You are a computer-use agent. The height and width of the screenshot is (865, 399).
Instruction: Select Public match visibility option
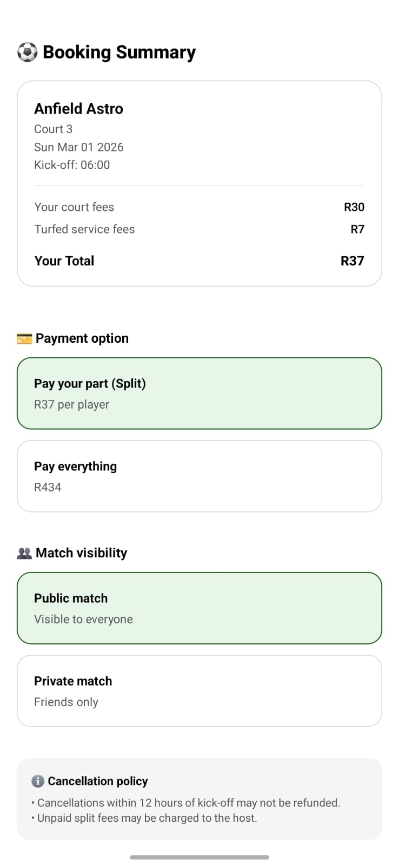click(199, 608)
